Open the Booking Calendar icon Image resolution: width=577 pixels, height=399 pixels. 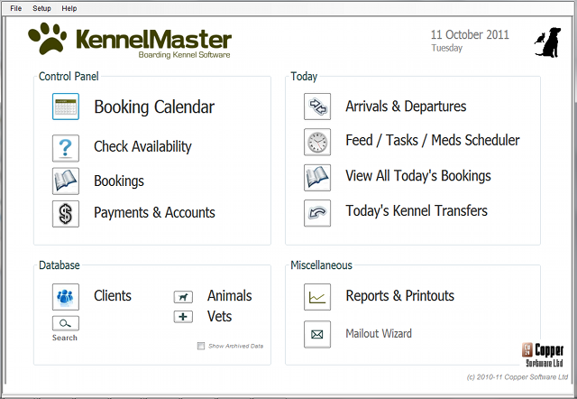point(66,107)
